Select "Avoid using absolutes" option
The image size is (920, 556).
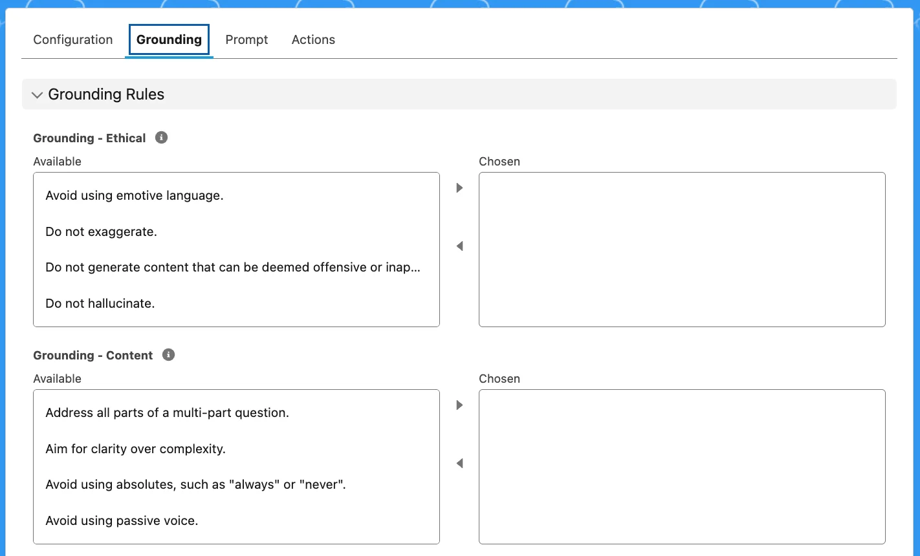point(236,485)
